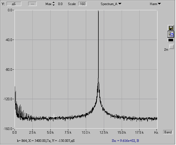Open the Spectrum_A dropdown

(111, 4)
